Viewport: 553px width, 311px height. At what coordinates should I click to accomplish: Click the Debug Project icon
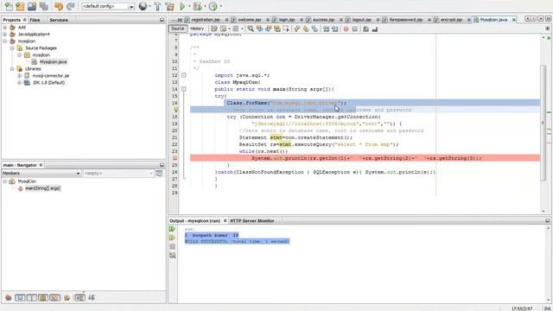[198, 6]
